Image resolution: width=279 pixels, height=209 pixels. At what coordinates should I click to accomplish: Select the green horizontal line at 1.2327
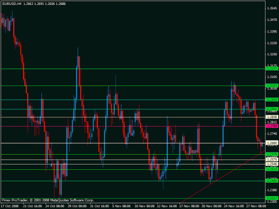133,198
